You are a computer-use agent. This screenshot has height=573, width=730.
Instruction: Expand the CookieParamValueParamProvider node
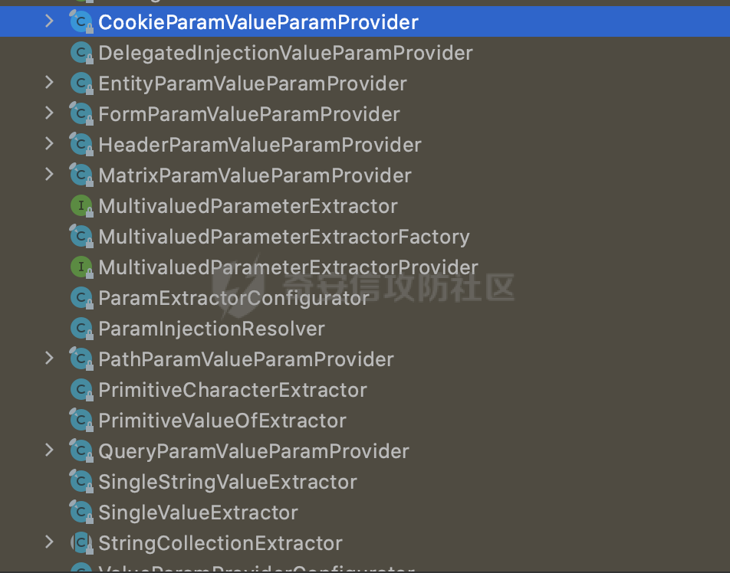click(50, 21)
